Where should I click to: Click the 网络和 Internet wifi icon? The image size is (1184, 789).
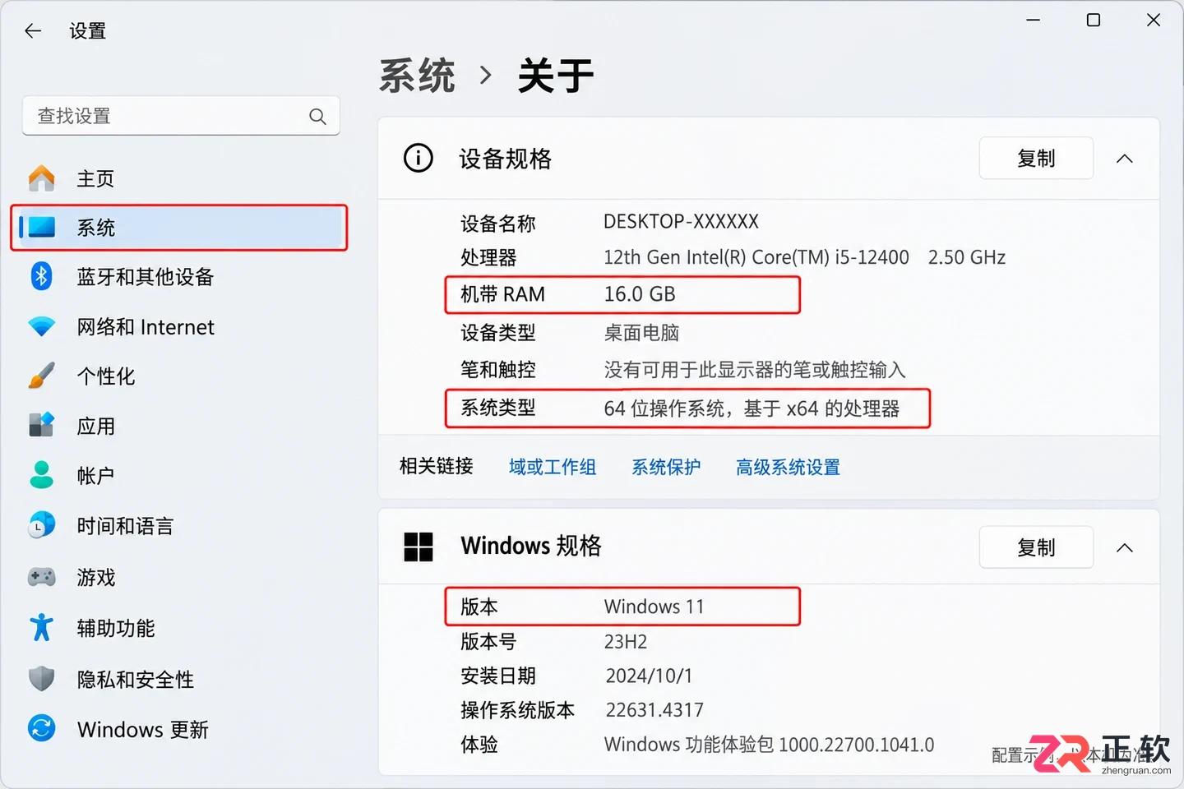pos(41,326)
